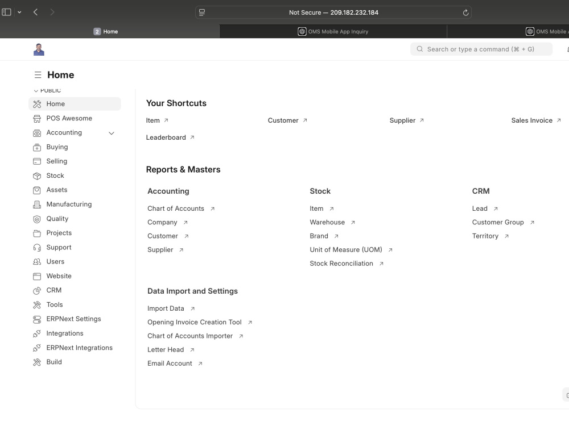Open Stock Reconciliation link
The image size is (569, 426).
(347, 264)
